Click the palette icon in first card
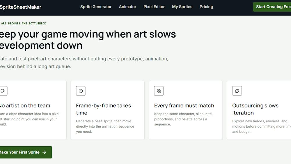Image resolution: width=291 pixels, height=164 pixels. [3, 91]
